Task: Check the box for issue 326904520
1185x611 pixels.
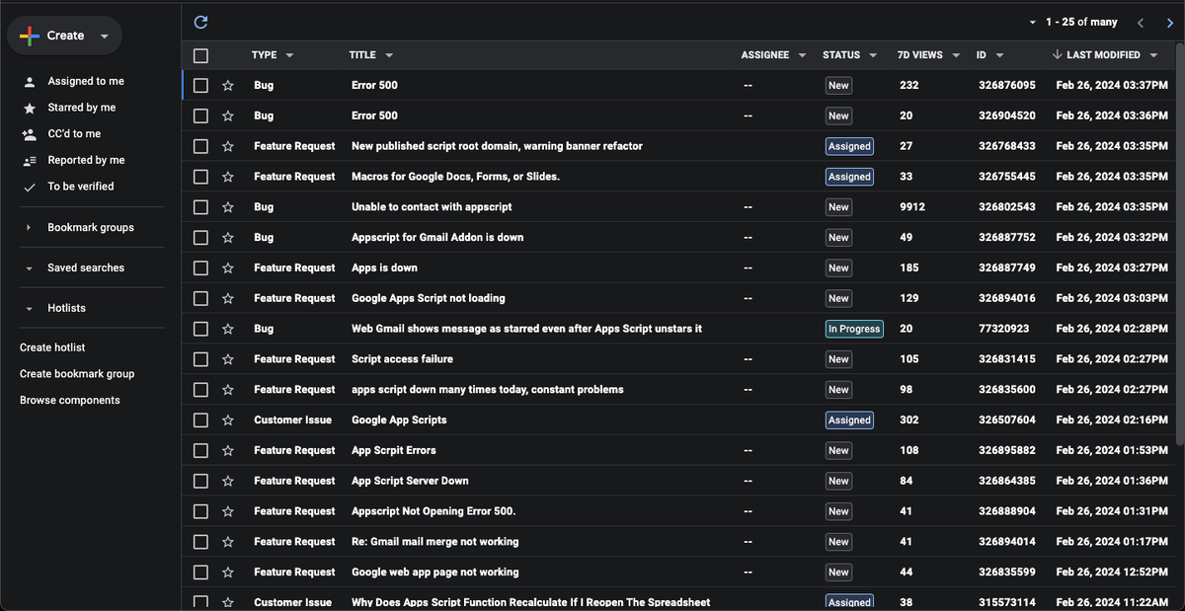Action: click(200, 115)
